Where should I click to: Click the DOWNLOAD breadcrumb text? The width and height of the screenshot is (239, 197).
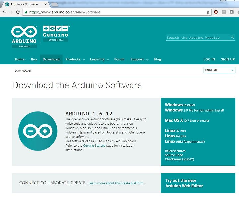point(23,71)
